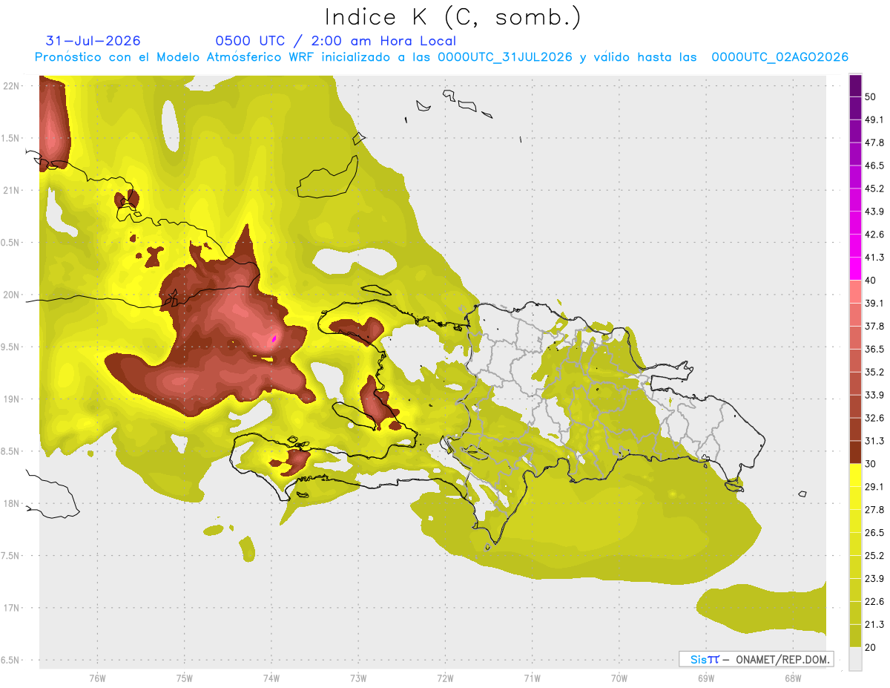This screenshot has width=890, height=688.
Task: Click the olive 20 legend color band
Action: [x=855, y=635]
